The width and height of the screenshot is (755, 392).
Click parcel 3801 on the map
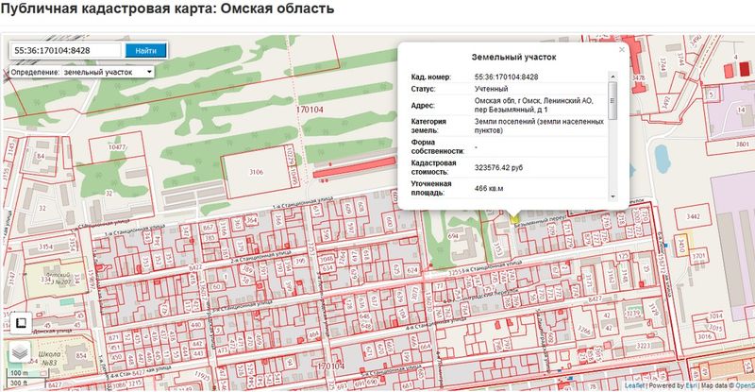point(743,145)
